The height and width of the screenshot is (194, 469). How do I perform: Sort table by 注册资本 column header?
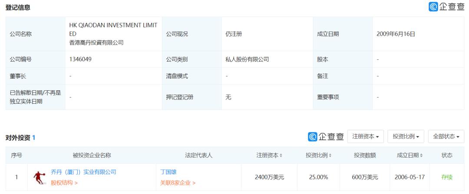pos(269,155)
